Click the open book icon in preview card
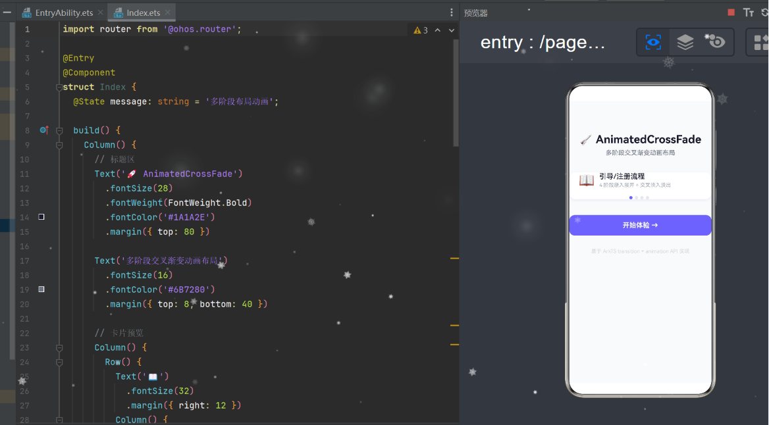The image size is (769, 425). pyautogui.click(x=587, y=180)
